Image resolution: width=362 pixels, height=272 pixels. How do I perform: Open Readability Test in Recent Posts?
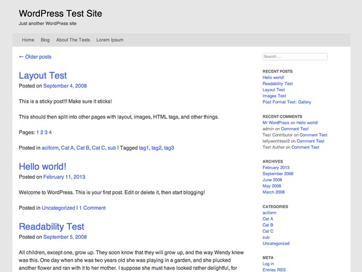[x=278, y=83]
